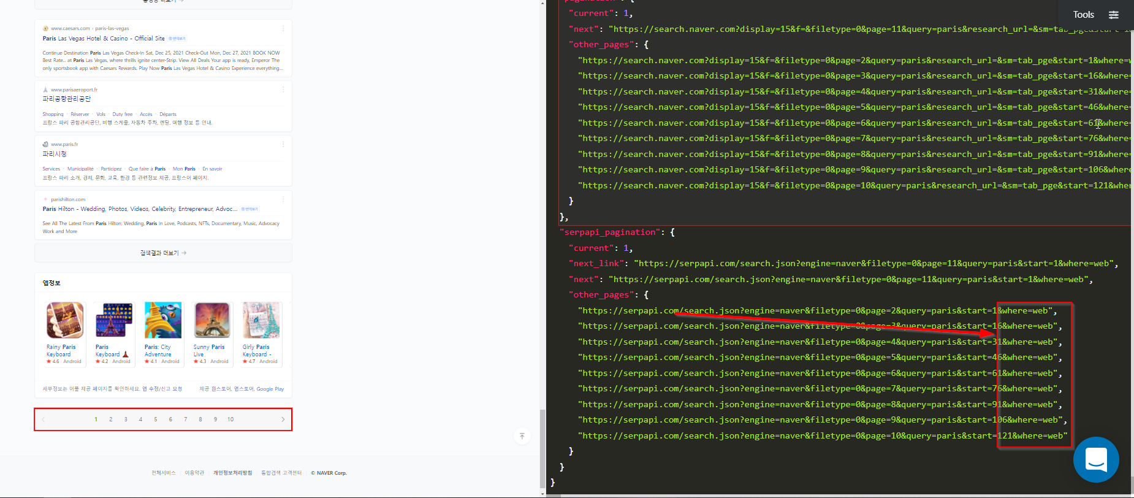This screenshot has width=1134, height=498.
Task: Click NAVER Corp. in the footer
Action: [332, 473]
